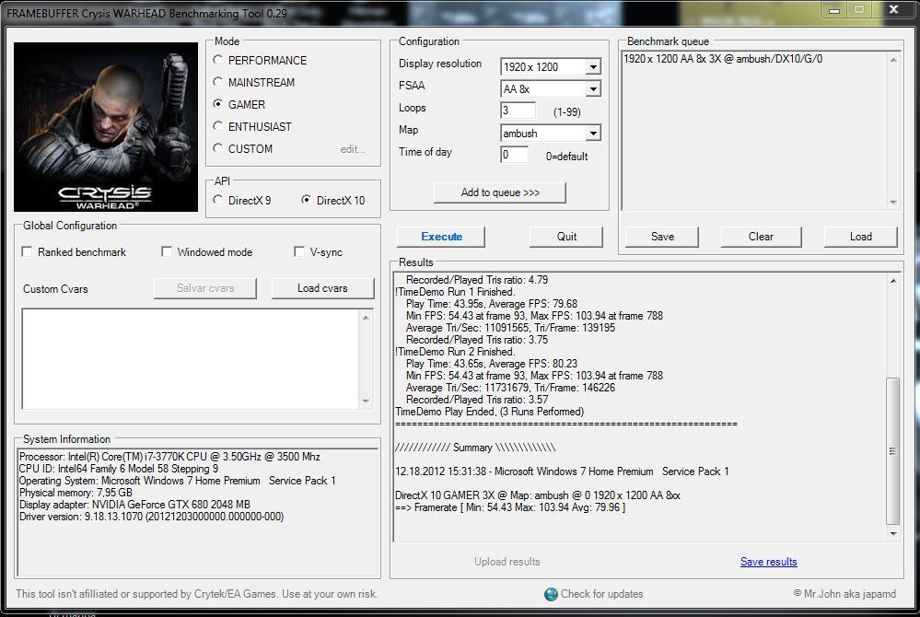This screenshot has width=920, height=617.
Task: Pick the CUSTOM mode option
Action: pos(217,148)
